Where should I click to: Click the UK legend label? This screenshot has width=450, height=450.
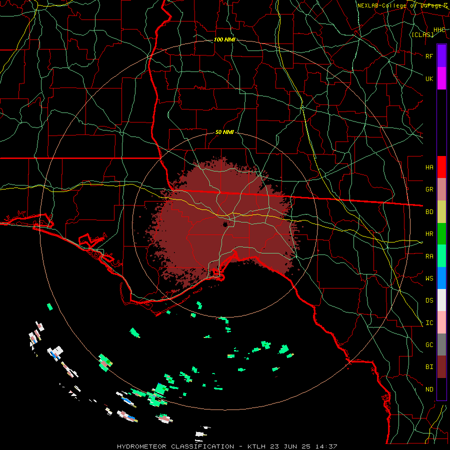pyautogui.click(x=429, y=78)
